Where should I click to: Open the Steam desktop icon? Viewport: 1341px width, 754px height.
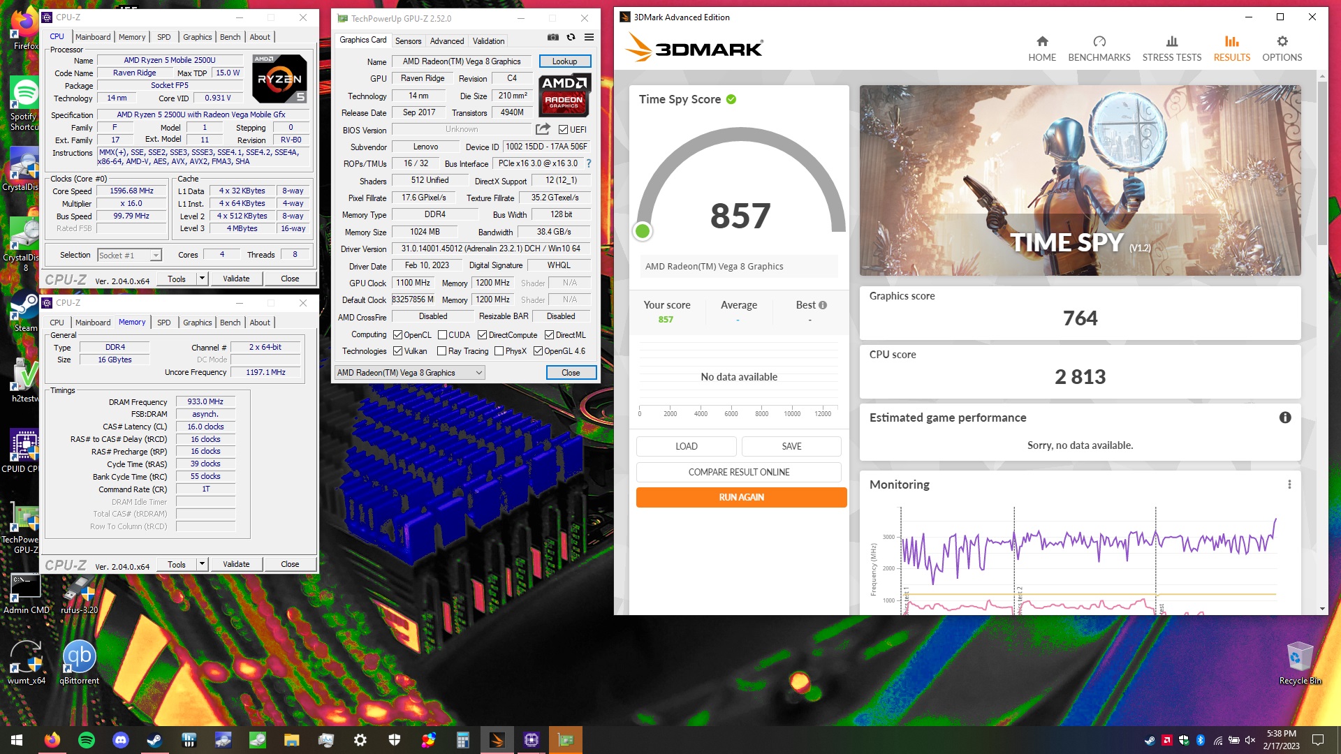click(x=26, y=311)
